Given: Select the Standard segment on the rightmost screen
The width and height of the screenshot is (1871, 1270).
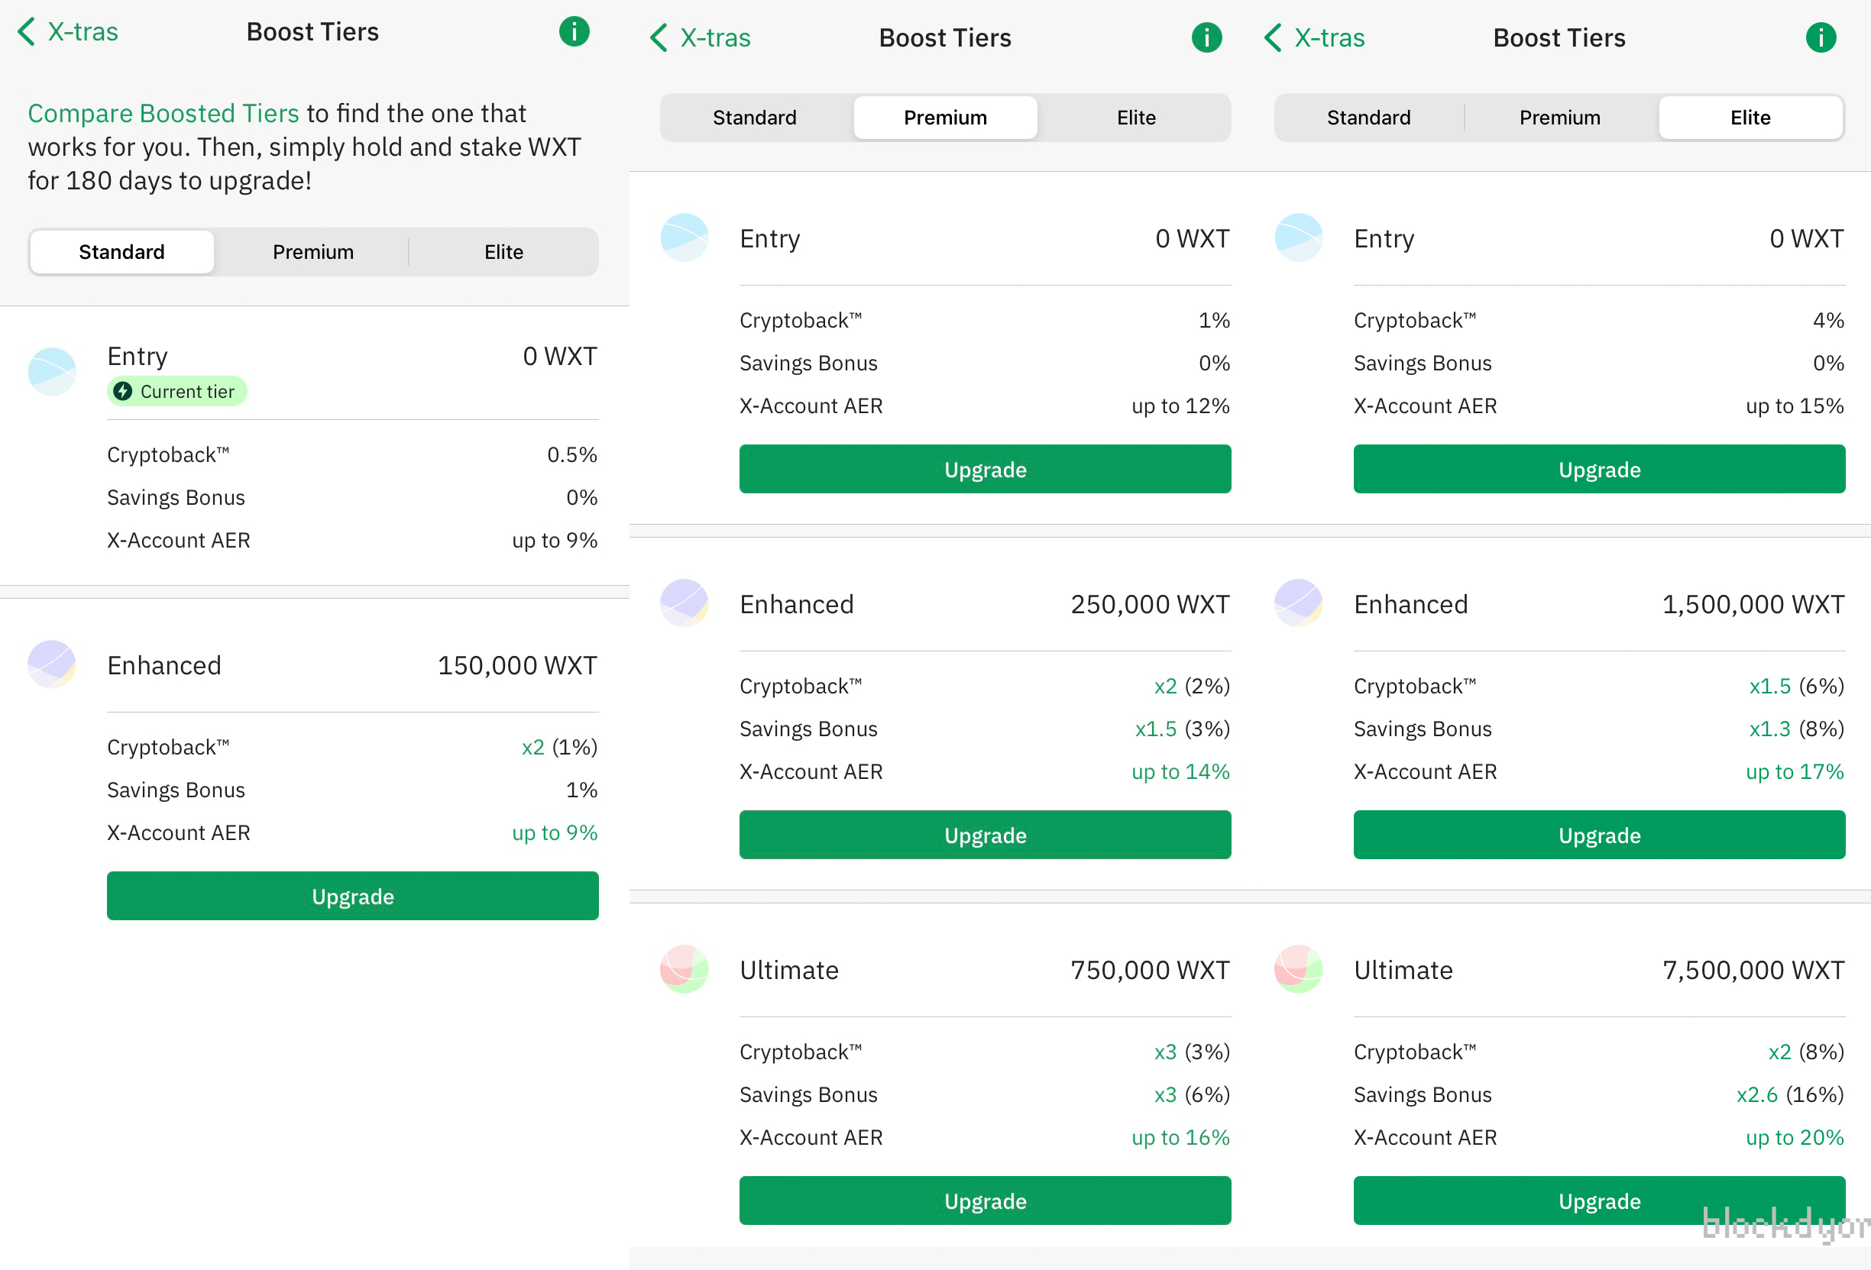Looking at the screenshot, I should tap(1368, 118).
